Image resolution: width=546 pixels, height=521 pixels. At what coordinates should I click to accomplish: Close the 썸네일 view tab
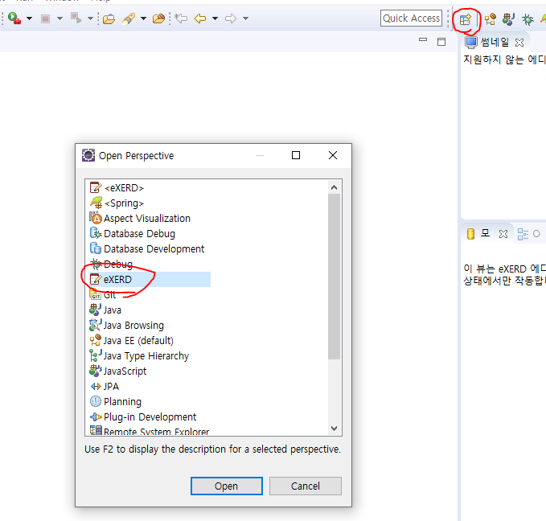pos(519,43)
